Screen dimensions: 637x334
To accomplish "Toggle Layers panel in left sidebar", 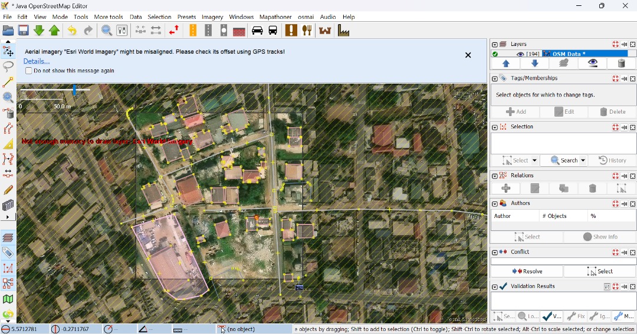I will click(8, 237).
